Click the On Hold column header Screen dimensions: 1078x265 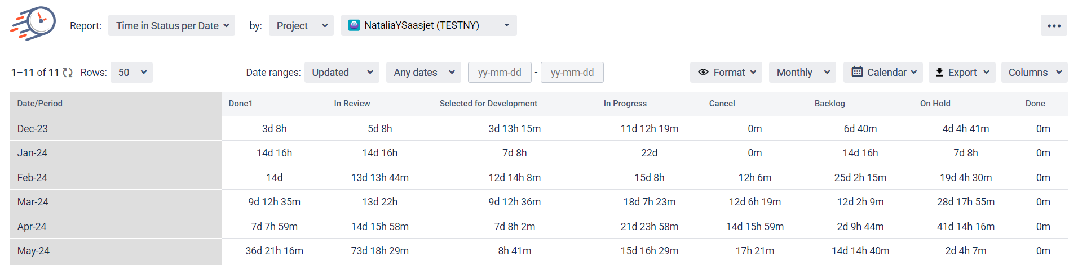(x=935, y=104)
